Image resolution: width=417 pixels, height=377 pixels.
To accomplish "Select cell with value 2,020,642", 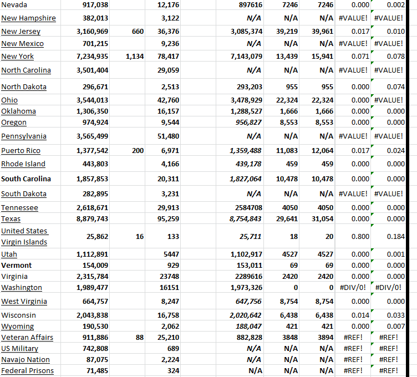I will [240, 315].
